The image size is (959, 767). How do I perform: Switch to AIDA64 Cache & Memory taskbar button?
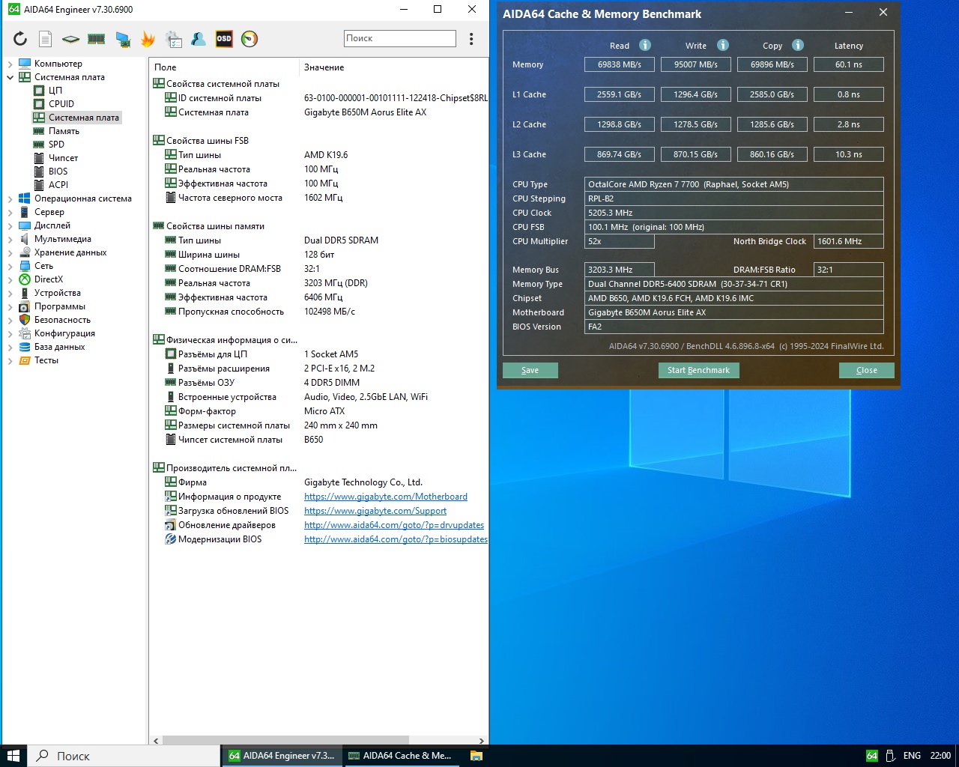(x=401, y=756)
